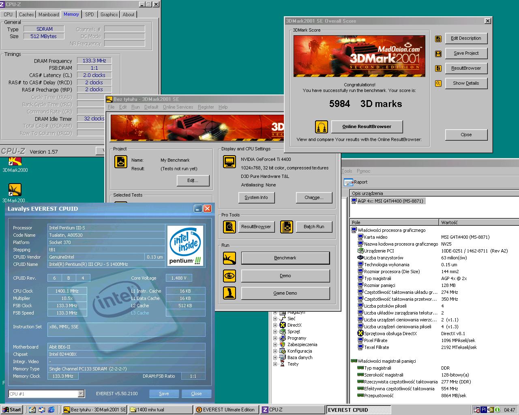Click the Internet Explorer quick launch icon
Image resolution: width=519 pixels, height=415 pixels.
(x=51, y=410)
